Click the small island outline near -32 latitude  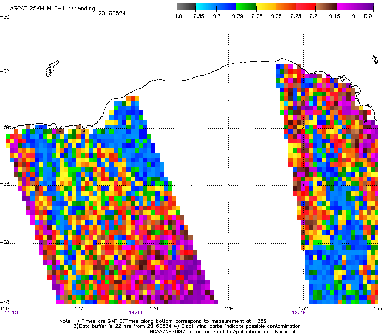click(x=52, y=69)
